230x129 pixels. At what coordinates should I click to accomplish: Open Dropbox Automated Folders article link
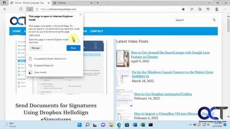163,94
